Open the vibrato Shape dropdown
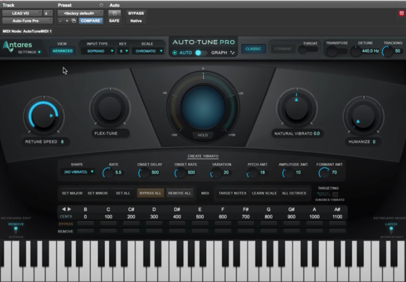 click(x=78, y=172)
